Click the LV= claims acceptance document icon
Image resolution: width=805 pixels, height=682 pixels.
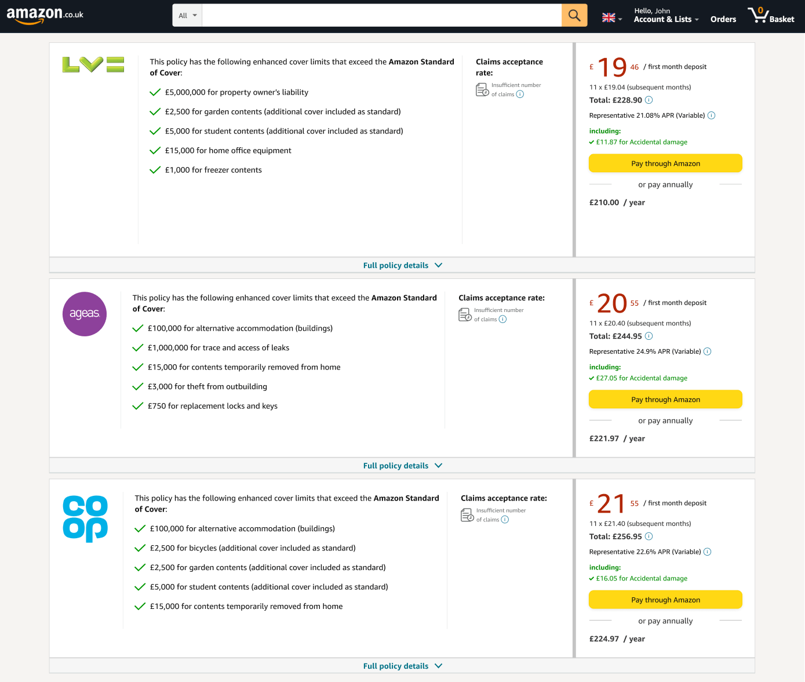[482, 90]
